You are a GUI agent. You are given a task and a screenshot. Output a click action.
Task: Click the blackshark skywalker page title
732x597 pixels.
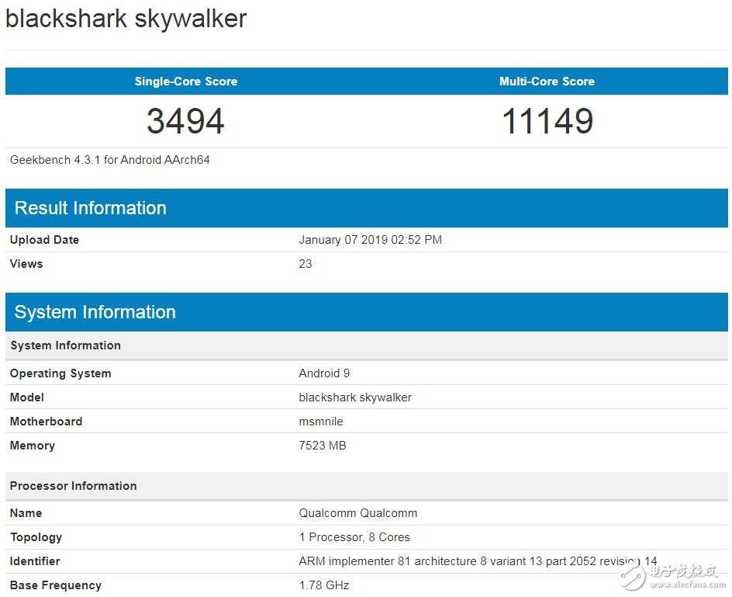tap(126, 19)
